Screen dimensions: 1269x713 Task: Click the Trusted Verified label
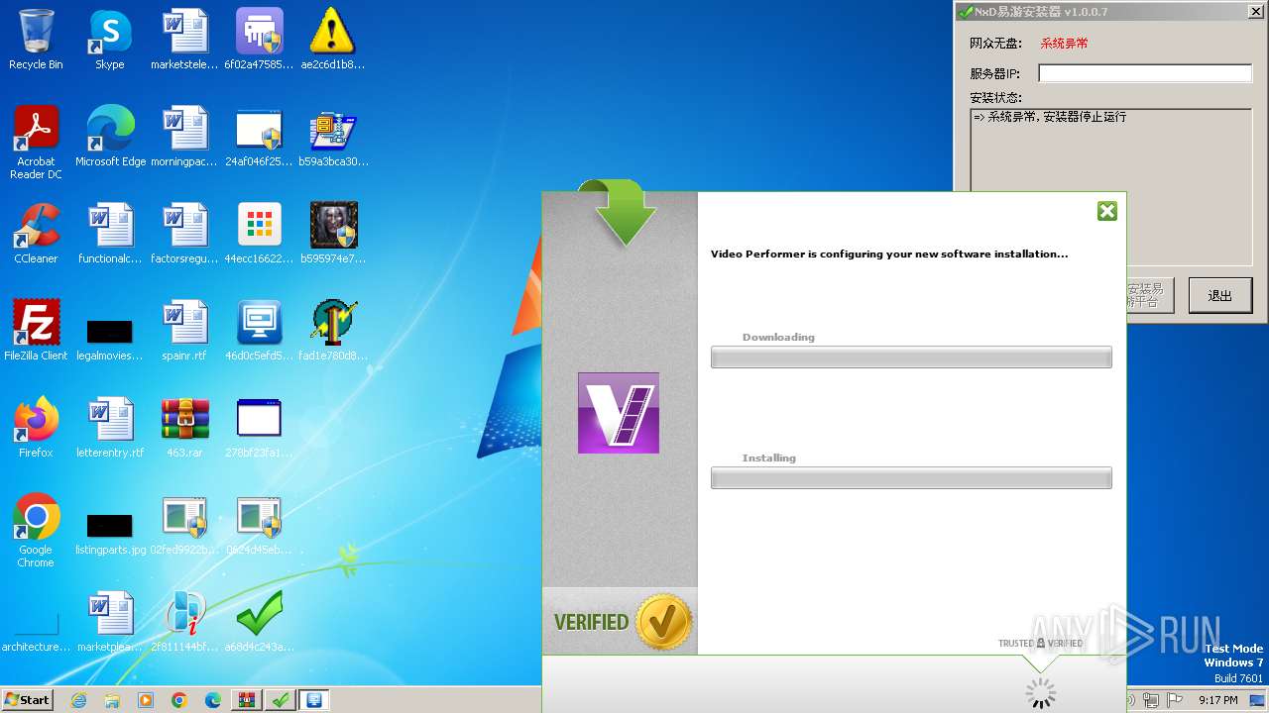[1040, 644]
